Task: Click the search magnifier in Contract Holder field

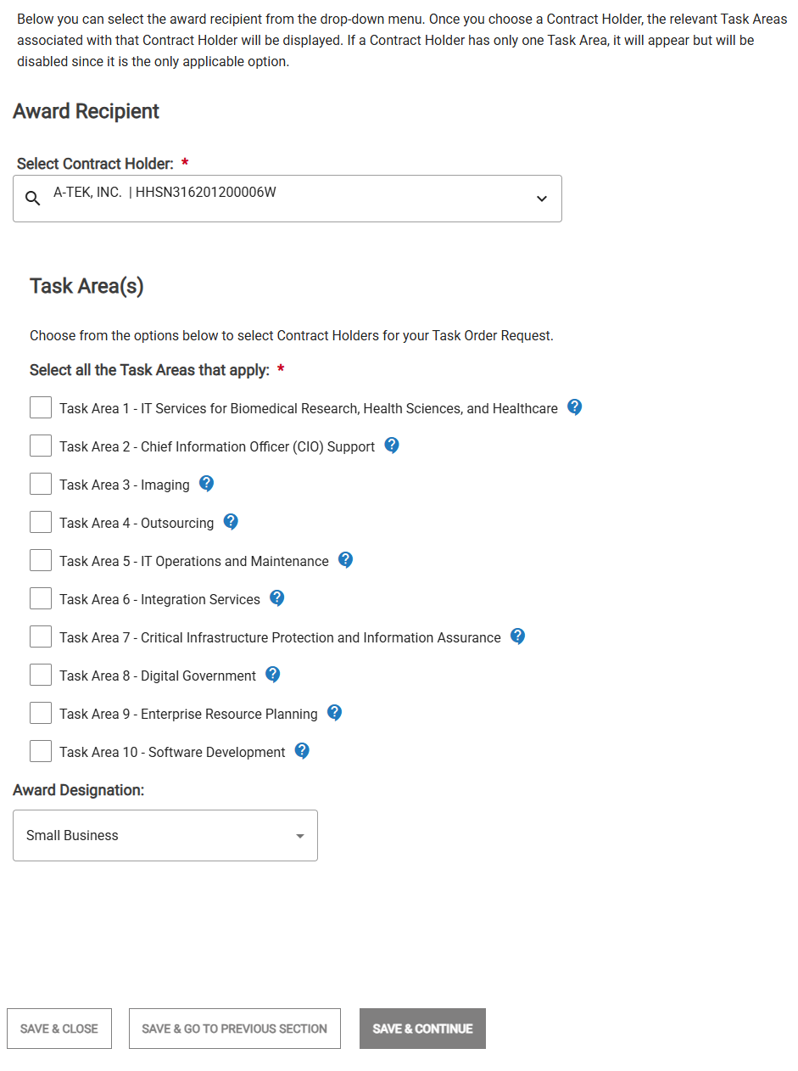Action: click(32, 198)
